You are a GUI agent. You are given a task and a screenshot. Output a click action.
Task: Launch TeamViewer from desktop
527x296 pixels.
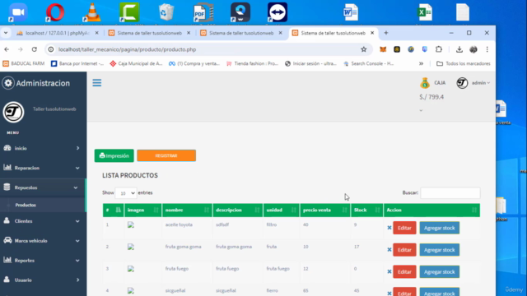pyautogui.click(x=277, y=12)
